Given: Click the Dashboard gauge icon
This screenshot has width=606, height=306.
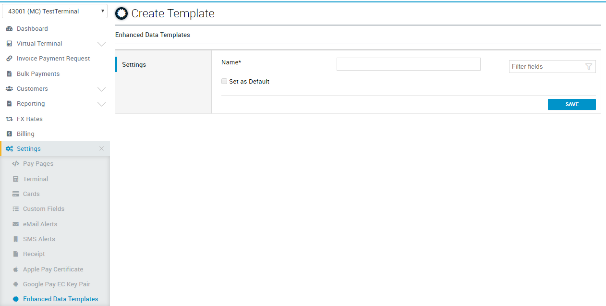Looking at the screenshot, I should (x=9, y=29).
